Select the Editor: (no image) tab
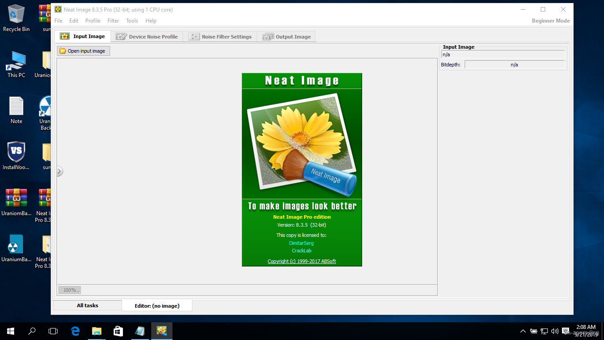This screenshot has width=604, height=340. click(157, 305)
